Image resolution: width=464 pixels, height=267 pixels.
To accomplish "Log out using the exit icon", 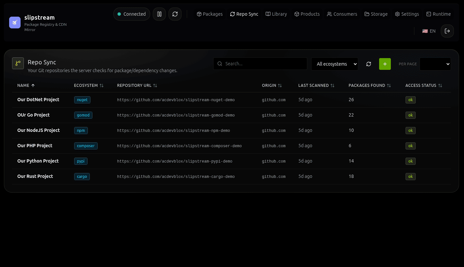I will click(x=447, y=31).
